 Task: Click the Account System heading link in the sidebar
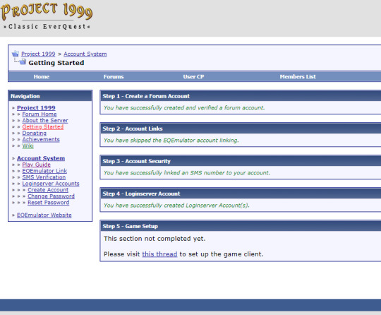(x=41, y=158)
